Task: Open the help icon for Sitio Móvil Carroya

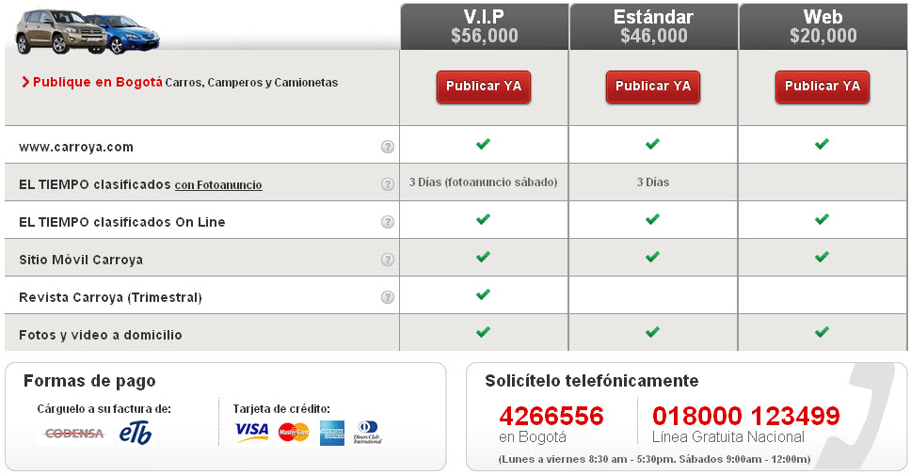Action: pos(388,260)
